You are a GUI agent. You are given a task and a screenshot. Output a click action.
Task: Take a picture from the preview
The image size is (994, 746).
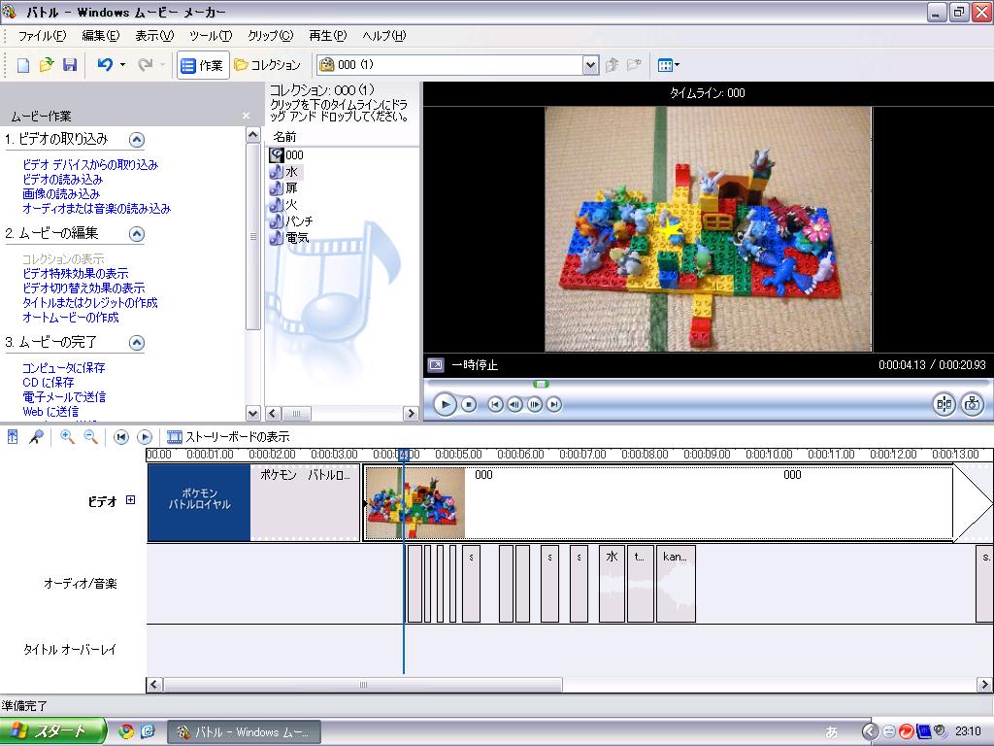[x=972, y=404]
